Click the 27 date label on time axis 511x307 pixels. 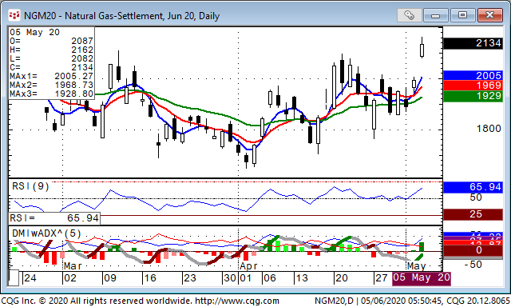382,278
